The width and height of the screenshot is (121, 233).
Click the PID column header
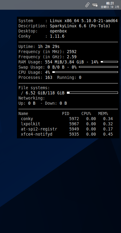coord(66,114)
